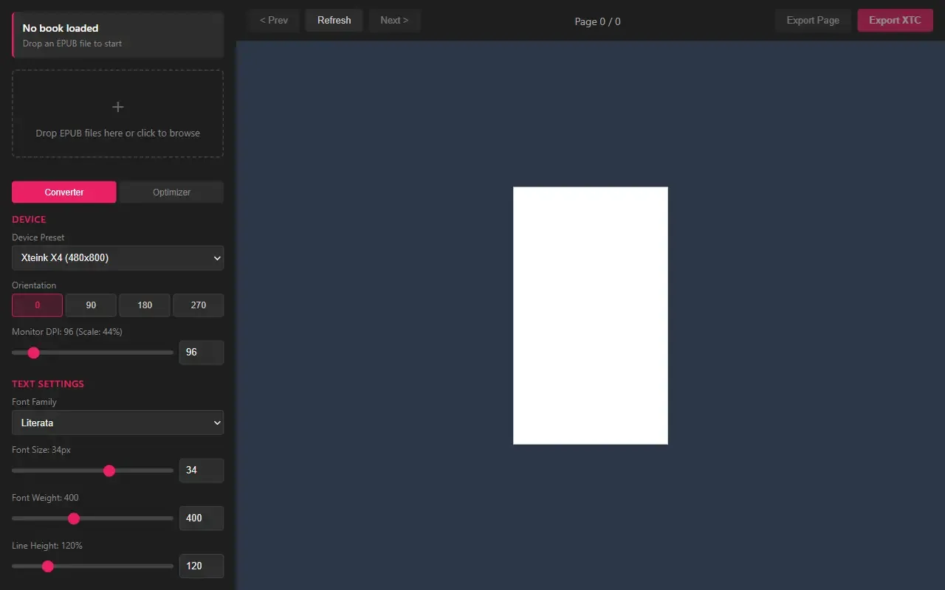Click the Export XTC button
945x590 pixels.
tap(895, 21)
